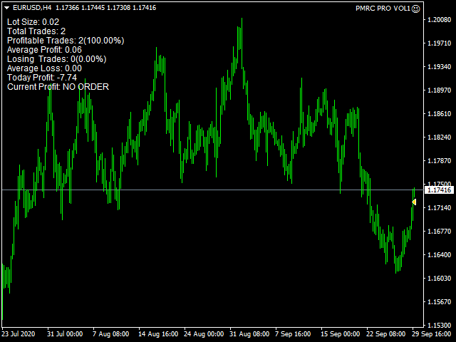Click the 1.16770 price scale label
This screenshot has height=342, width=456.
point(439,232)
